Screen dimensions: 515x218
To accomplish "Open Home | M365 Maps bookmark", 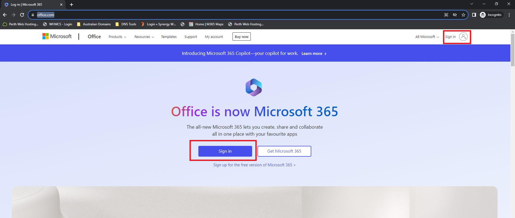I will coord(206,24).
